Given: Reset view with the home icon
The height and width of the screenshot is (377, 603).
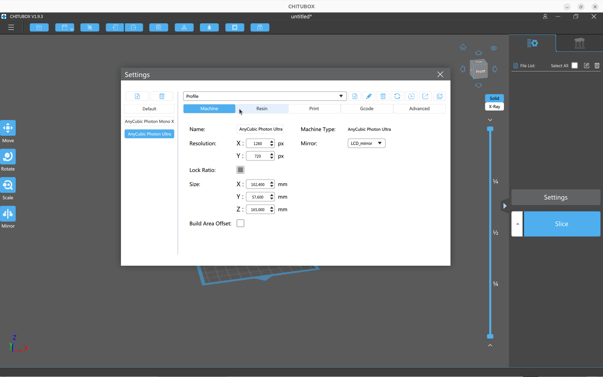Looking at the screenshot, I should coord(463,47).
